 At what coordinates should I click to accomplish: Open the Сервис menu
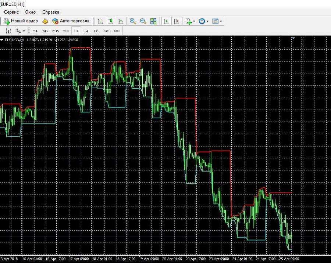11,12
